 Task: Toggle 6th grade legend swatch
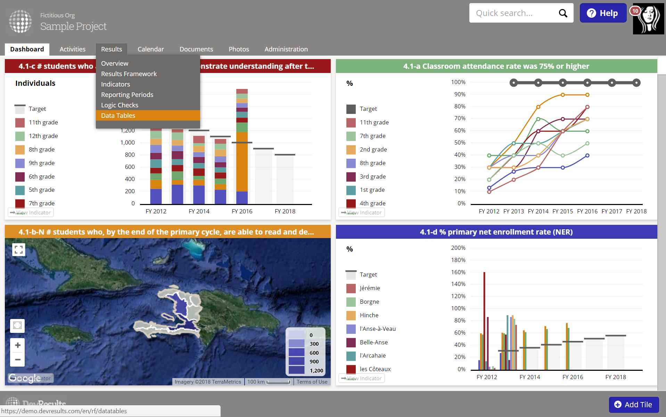tap(20, 177)
